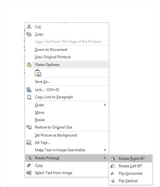Click the Copy pages icon
The image size is (160, 187).
tap(29, 34)
